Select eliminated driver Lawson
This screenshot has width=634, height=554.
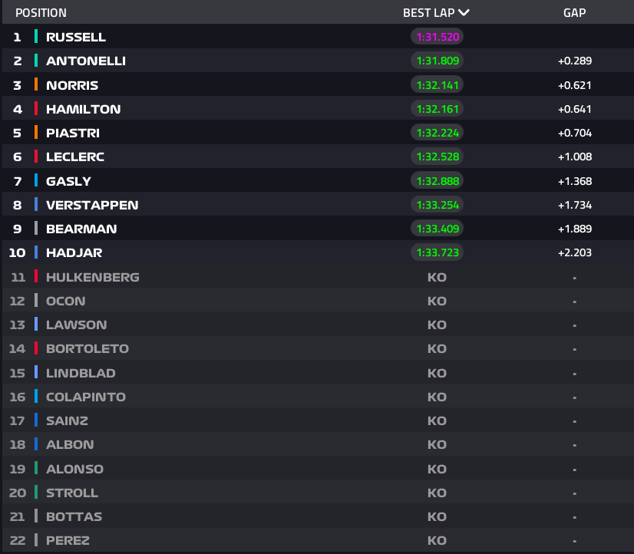(x=76, y=325)
